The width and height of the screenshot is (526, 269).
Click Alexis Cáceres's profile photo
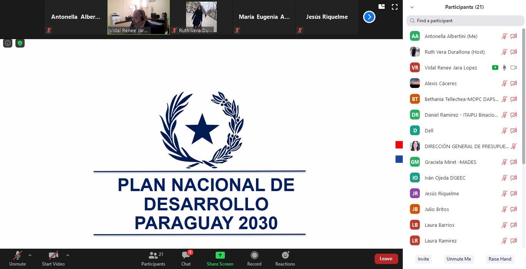pos(415,83)
